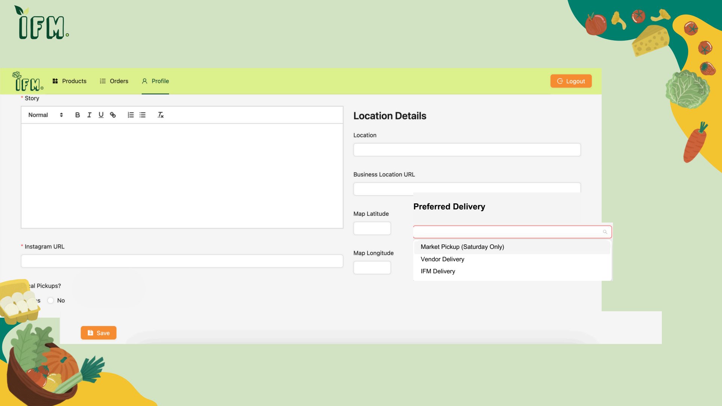
Task: Choose Market Pickup (Saturday Only) option
Action: click(462, 247)
